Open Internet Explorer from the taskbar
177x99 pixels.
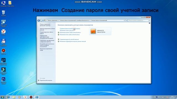[8, 97]
